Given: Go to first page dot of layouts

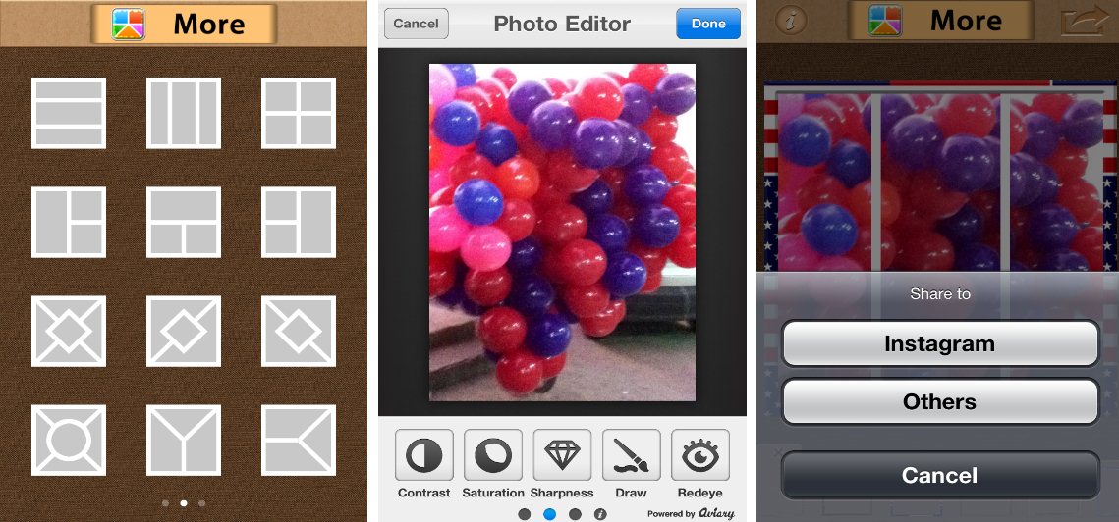Looking at the screenshot, I should pyautogui.click(x=166, y=503).
